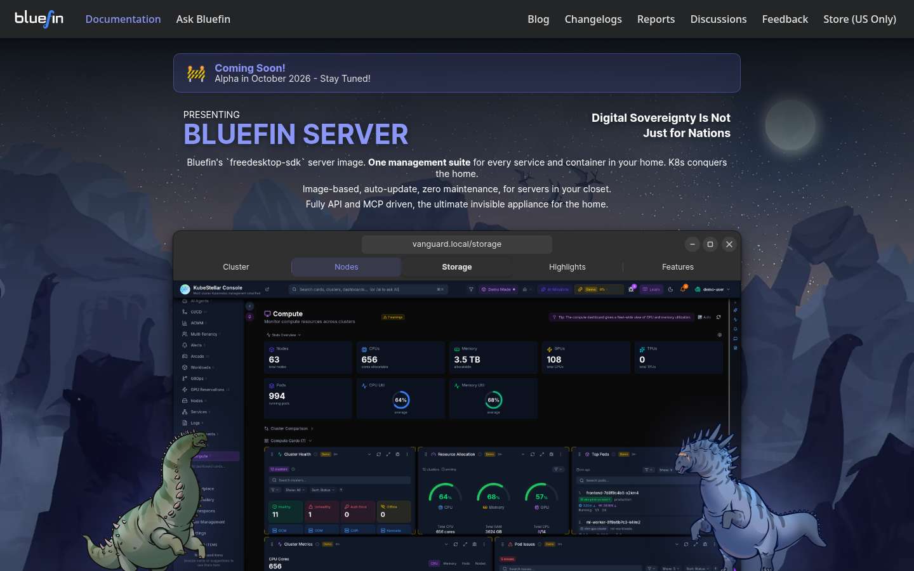This screenshot has width=914, height=571.
Task: Collapse the Cluster Health card chevron
Action: (x=369, y=454)
